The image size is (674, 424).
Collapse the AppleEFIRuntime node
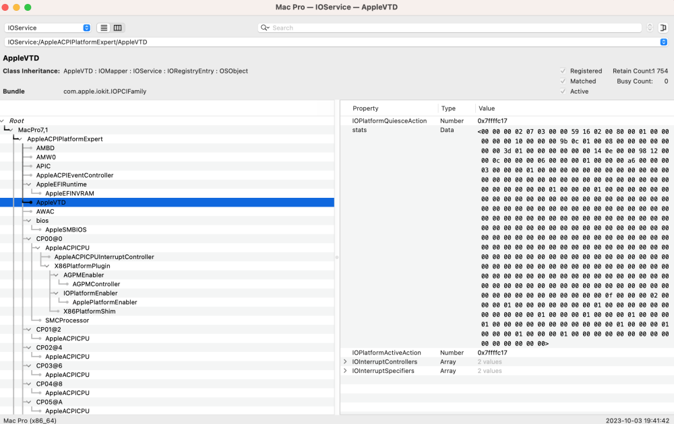pyautogui.click(x=29, y=184)
